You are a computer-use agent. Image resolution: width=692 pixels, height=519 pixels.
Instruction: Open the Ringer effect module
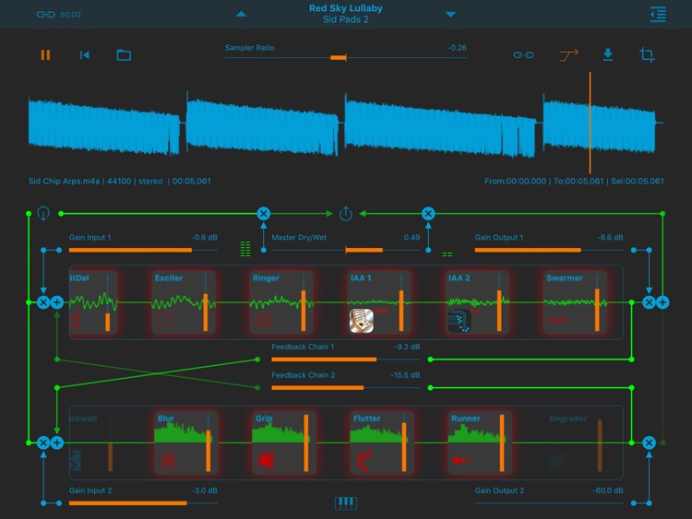pos(281,302)
